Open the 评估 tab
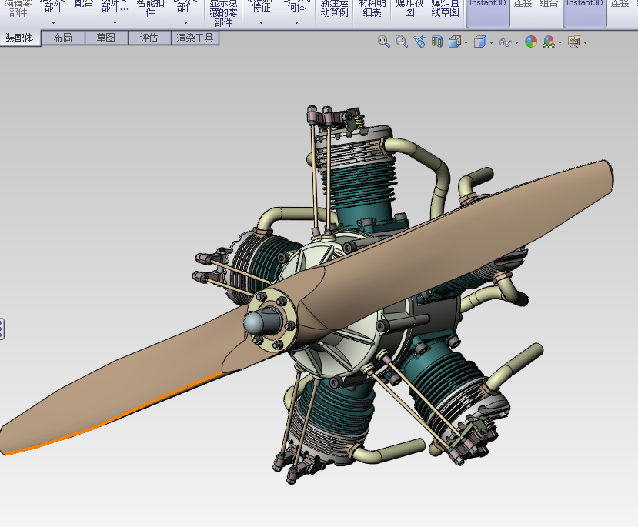This screenshot has width=638, height=527. pyautogui.click(x=149, y=38)
